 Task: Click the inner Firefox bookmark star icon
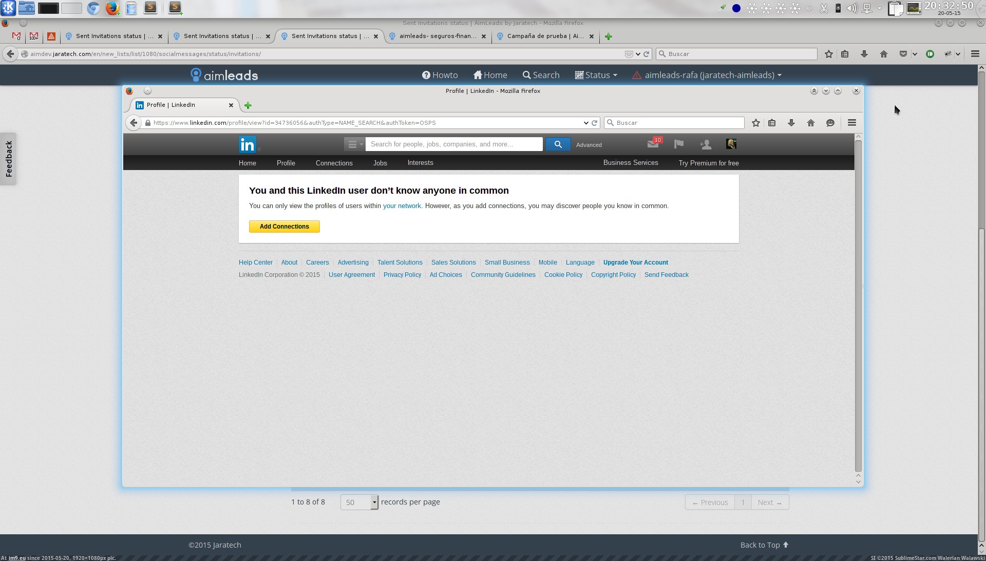point(755,123)
